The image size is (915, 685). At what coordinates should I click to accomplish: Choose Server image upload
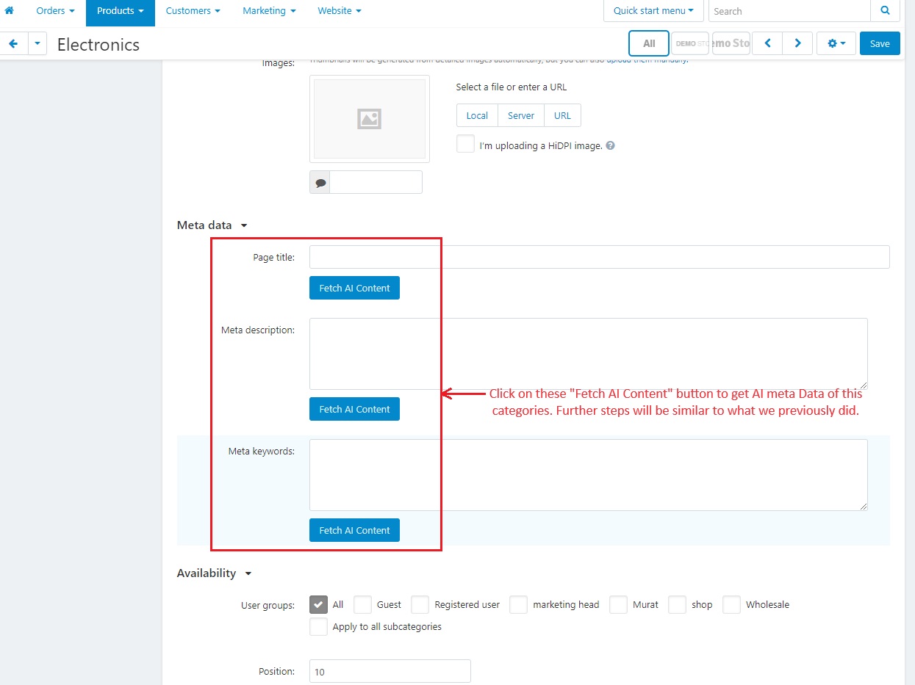(521, 115)
